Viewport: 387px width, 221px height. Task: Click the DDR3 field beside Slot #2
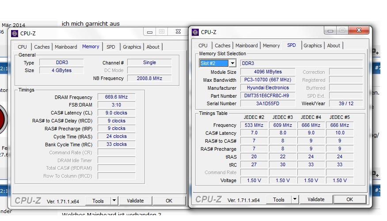[x=302, y=63]
